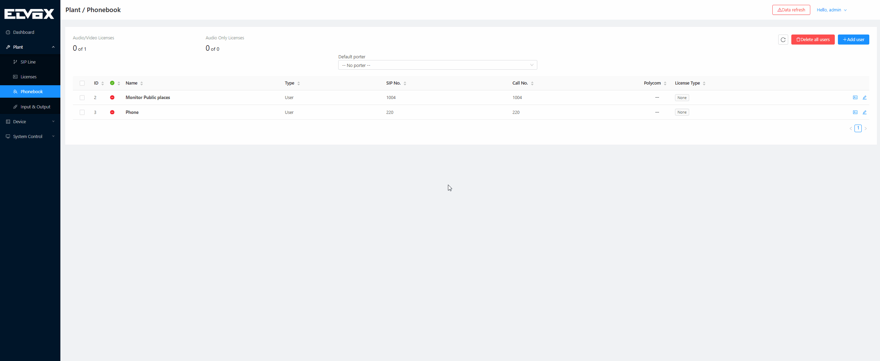Viewport: 880px width, 361px height.
Task: Tick the checkbox for the Phone row
Action: coord(82,113)
